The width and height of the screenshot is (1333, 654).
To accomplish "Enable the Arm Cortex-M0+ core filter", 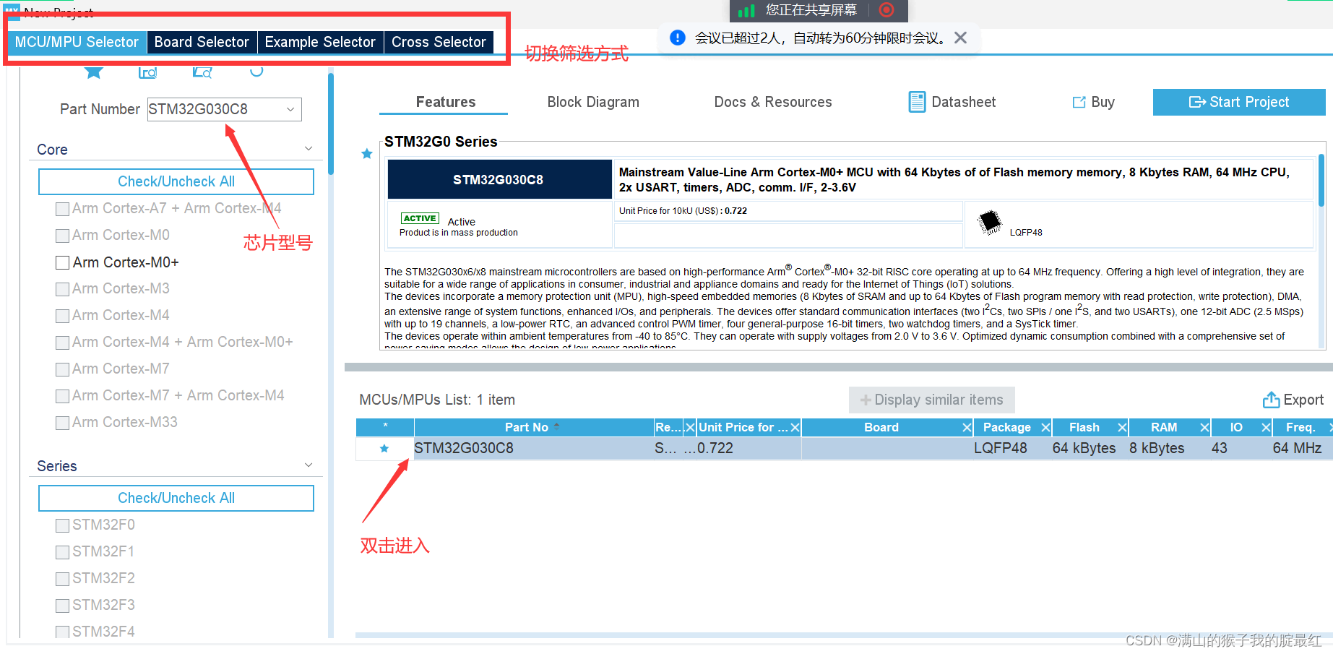I will click(62, 262).
